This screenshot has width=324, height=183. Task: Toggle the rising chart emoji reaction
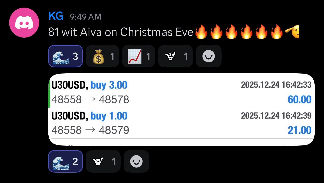138,56
